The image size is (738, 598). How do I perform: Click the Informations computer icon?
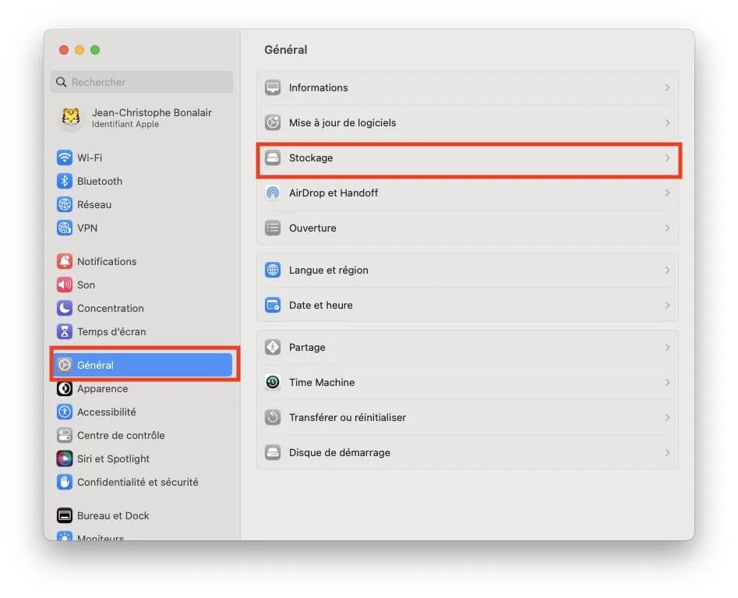273,87
